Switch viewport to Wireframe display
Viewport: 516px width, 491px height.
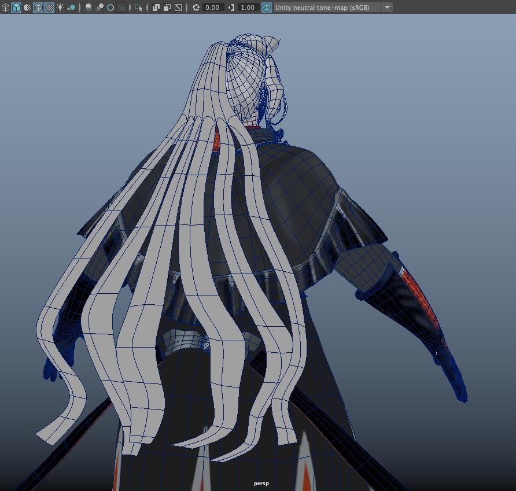pos(5,8)
